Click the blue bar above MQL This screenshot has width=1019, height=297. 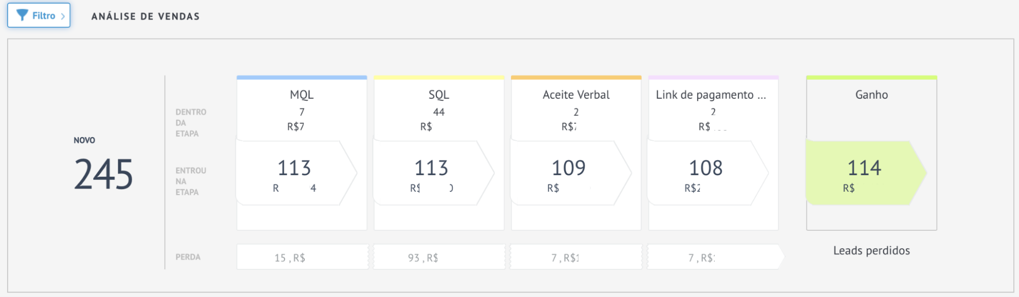(x=301, y=78)
